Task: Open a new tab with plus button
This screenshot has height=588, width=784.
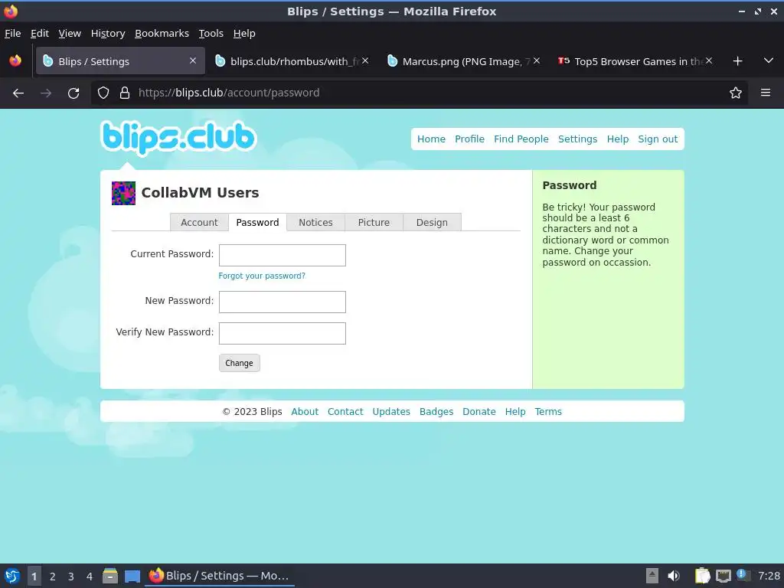Action: coord(737,61)
